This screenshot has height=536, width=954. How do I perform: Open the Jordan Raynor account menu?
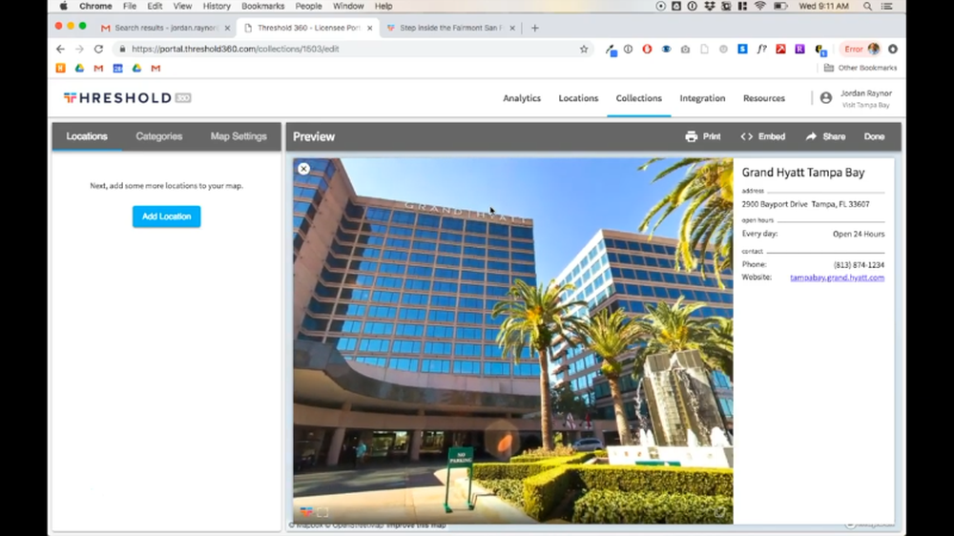pyautogui.click(x=856, y=98)
